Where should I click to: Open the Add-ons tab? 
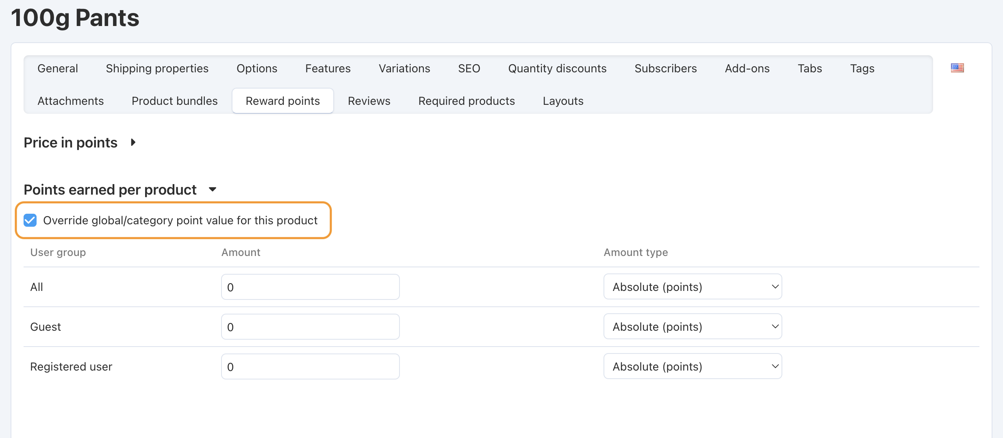(x=747, y=68)
